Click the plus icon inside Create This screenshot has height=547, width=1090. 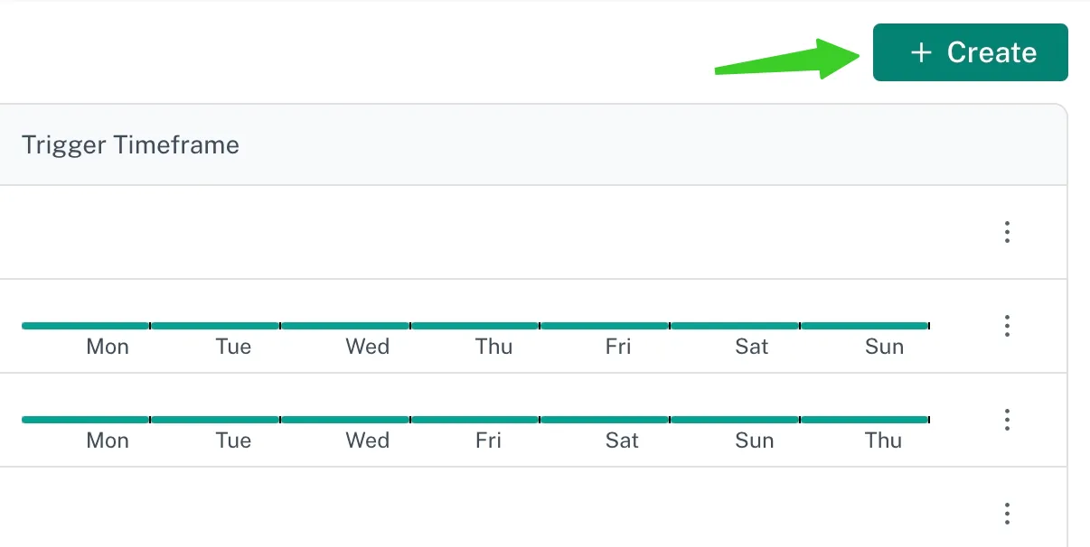pyautogui.click(x=920, y=52)
